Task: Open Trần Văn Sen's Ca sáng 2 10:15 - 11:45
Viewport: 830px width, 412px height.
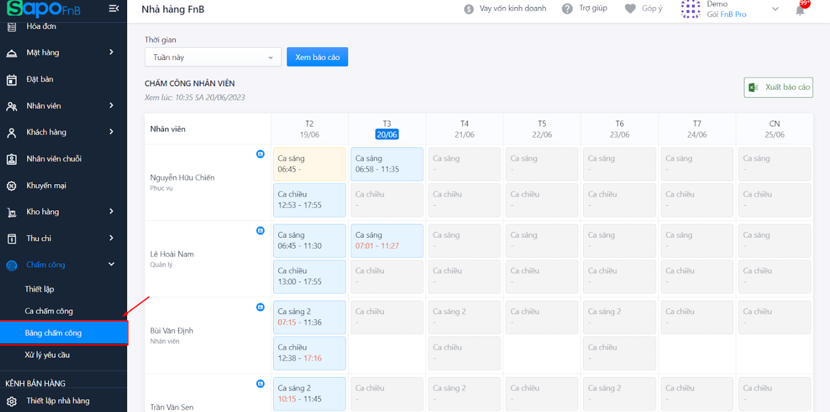Action: click(x=309, y=394)
